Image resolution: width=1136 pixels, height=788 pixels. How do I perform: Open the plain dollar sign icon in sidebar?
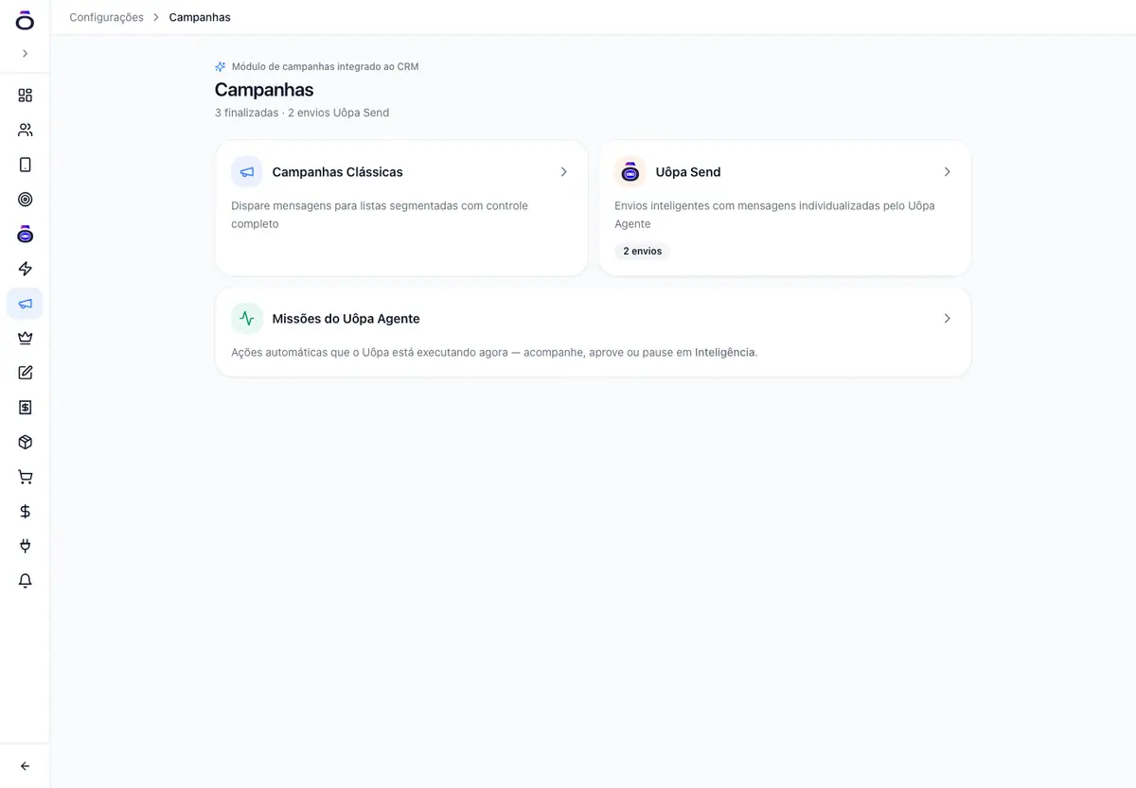(25, 512)
